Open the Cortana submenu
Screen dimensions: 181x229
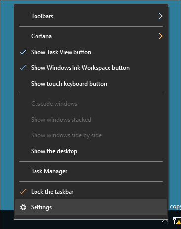(91, 36)
